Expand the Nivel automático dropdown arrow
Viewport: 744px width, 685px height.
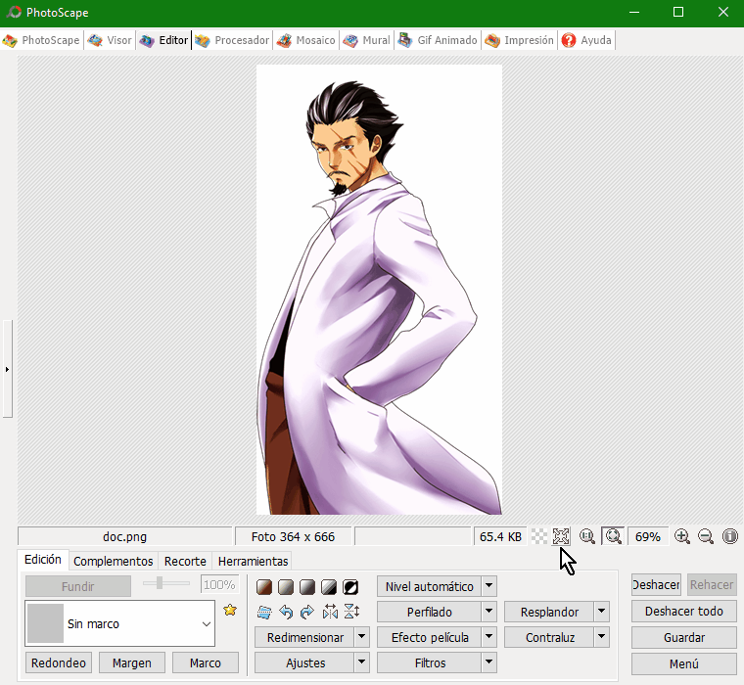click(x=489, y=586)
